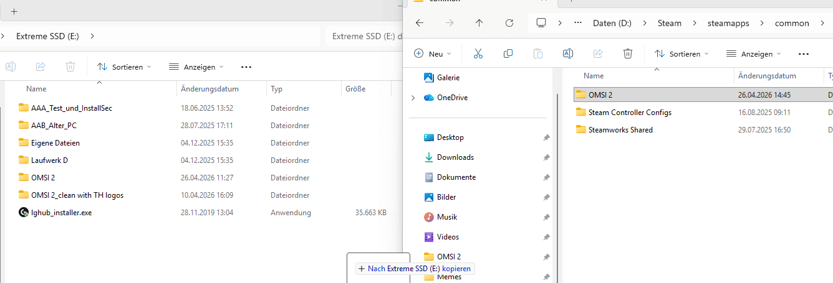Click the Rename icon in right toolbar

pos(567,54)
